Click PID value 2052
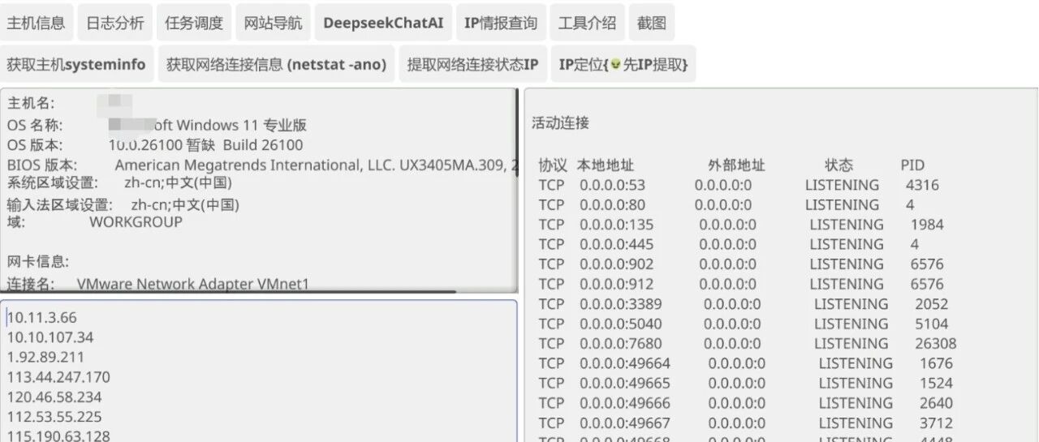Screen dimensions: 1039x442 tap(931, 304)
